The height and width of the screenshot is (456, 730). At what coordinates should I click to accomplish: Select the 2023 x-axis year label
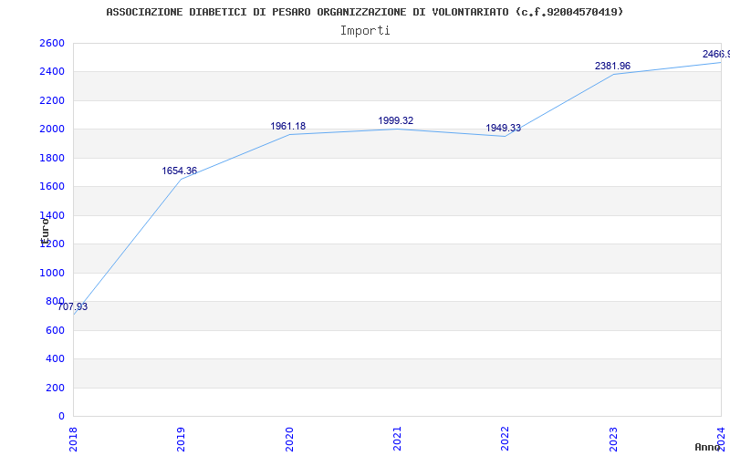point(613,438)
